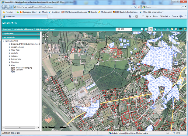Pan map north with up arrow
The width and height of the screenshot is (188, 136).
[45, 35]
